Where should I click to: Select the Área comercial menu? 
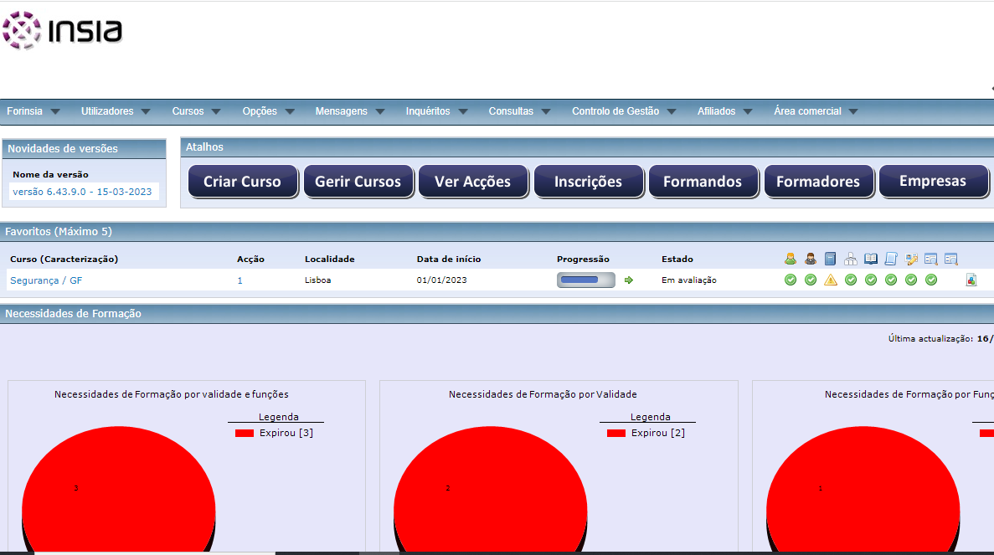coord(816,111)
